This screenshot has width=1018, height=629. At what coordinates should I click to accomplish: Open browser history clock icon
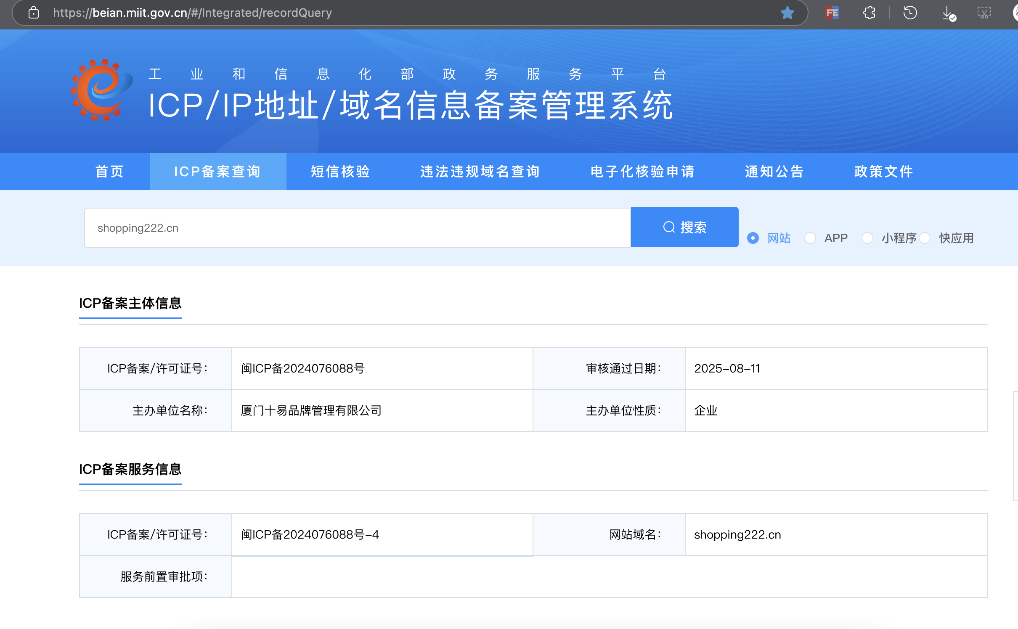click(x=910, y=13)
